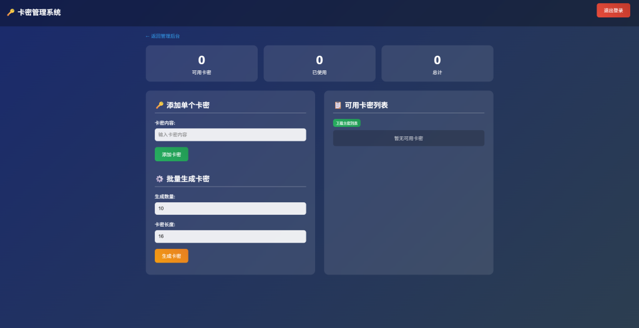This screenshot has width=639, height=328.
Task: Click gear icon beside 批量生成卡密 heading
Action: tap(159, 179)
